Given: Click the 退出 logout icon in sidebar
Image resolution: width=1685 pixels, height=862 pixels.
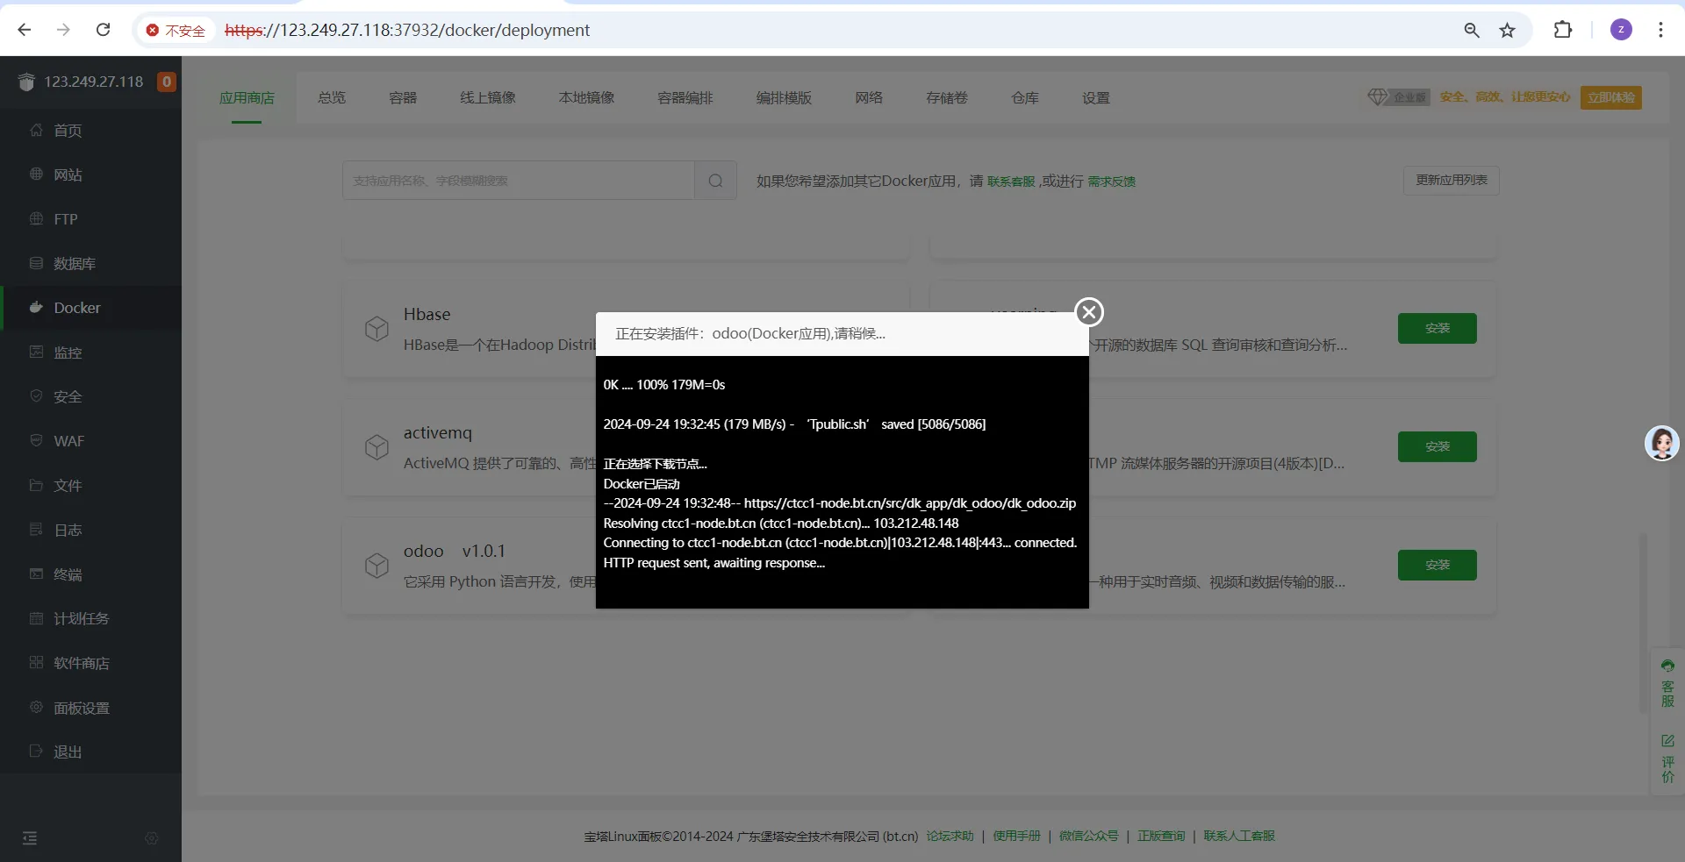Looking at the screenshot, I should (x=36, y=752).
